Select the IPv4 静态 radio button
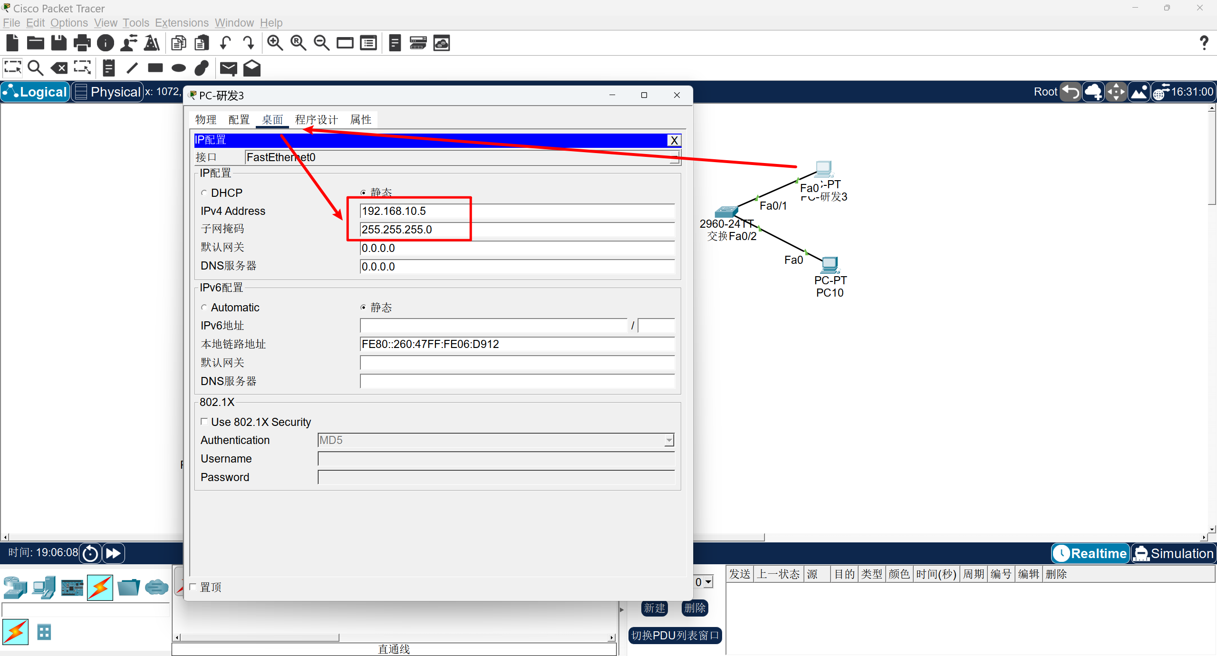 pos(363,193)
